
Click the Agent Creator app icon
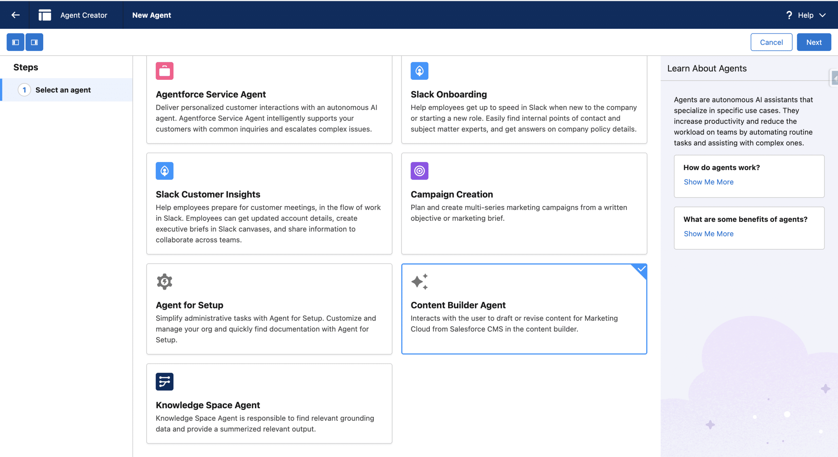[x=45, y=15]
